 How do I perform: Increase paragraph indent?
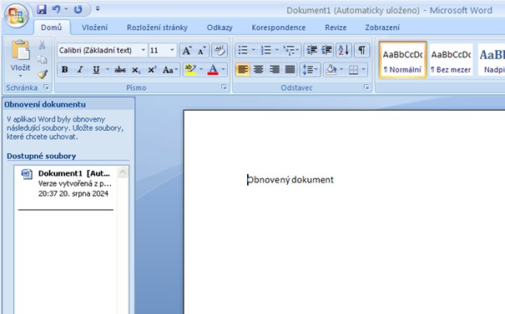point(327,51)
